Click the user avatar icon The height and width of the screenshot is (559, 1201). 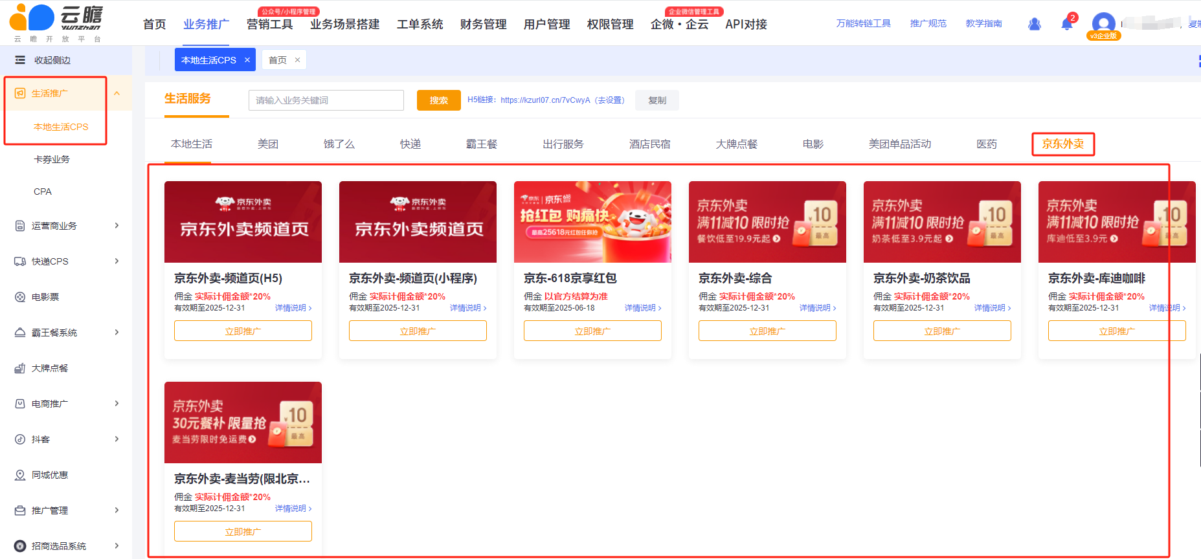(x=1103, y=25)
